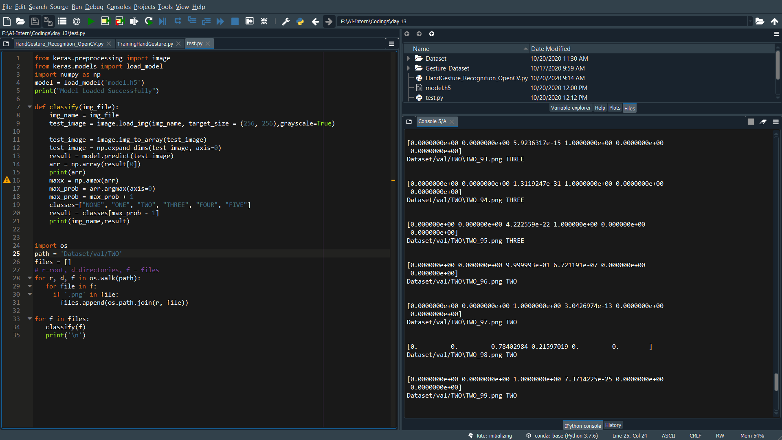Open Preferences via the wrench icon
Image resolution: width=782 pixels, height=440 pixels.
(x=286, y=21)
